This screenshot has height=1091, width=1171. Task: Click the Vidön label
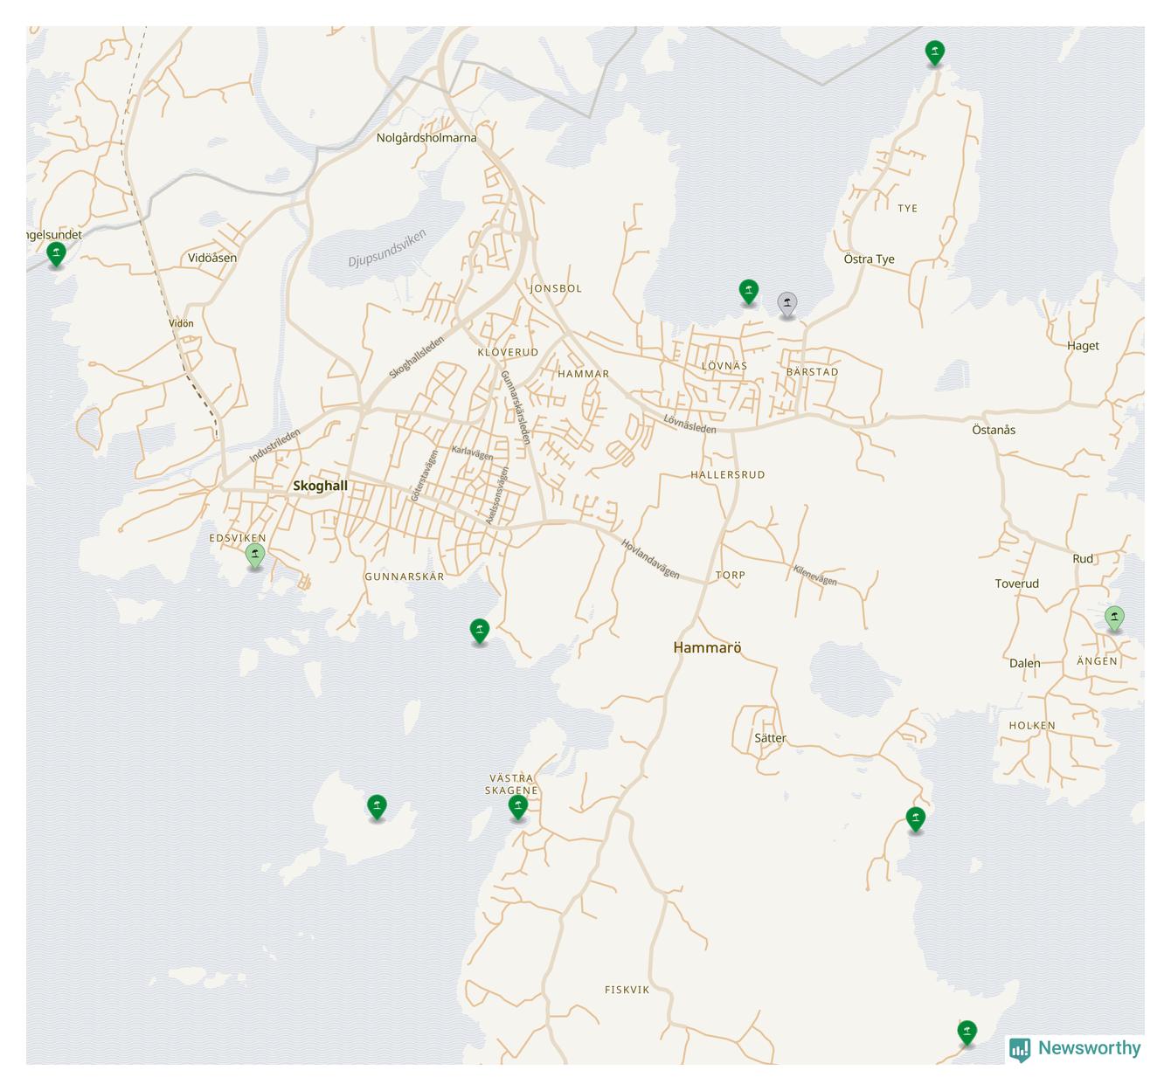[x=181, y=323]
